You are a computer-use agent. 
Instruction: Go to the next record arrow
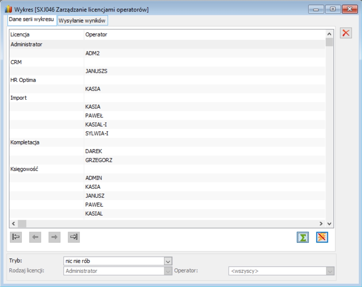pos(54,237)
